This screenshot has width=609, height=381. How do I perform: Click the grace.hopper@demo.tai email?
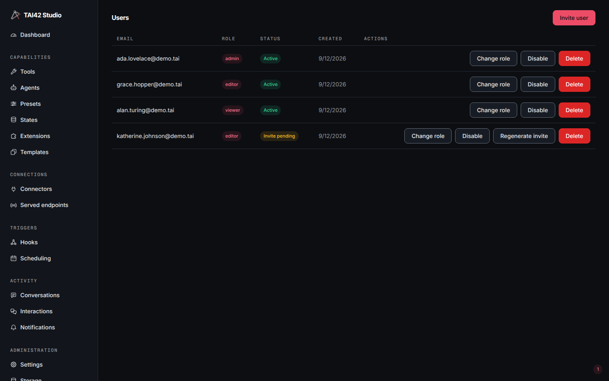[x=149, y=84]
